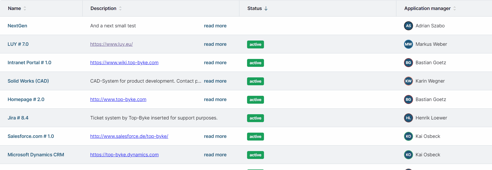
Task: Expand read more for Solid Works (CAD)
Action: [x=215, y=81]
